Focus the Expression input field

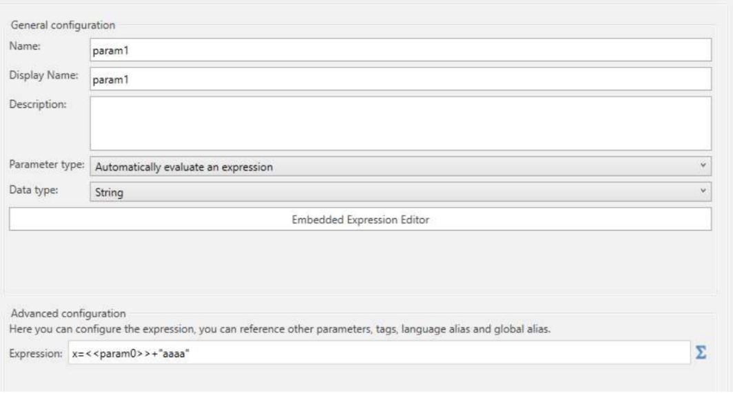point(379,353)
